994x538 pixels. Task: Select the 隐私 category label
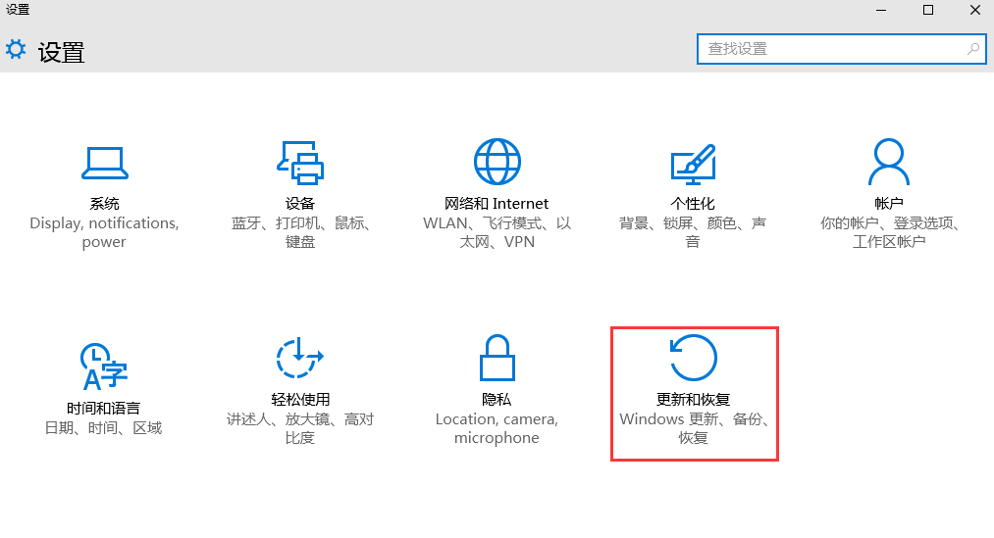[497, 400]
